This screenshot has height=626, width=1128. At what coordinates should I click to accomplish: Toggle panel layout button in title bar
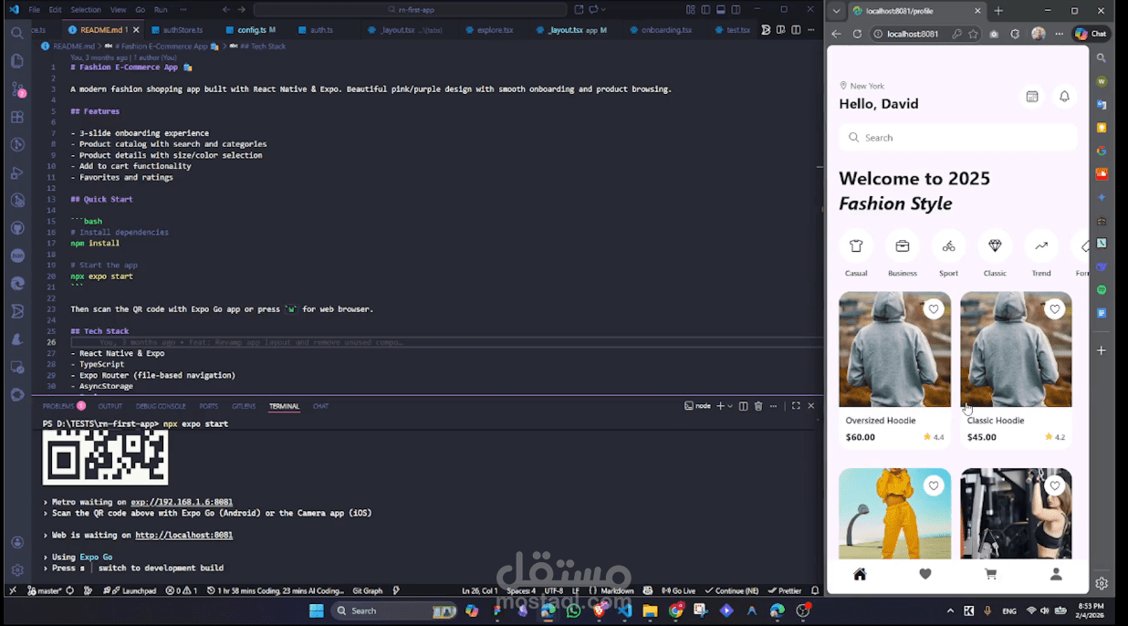pos(721,10)
